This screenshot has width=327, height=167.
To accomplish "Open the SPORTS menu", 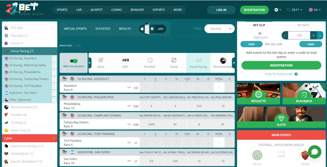I will tap(62, 10).
